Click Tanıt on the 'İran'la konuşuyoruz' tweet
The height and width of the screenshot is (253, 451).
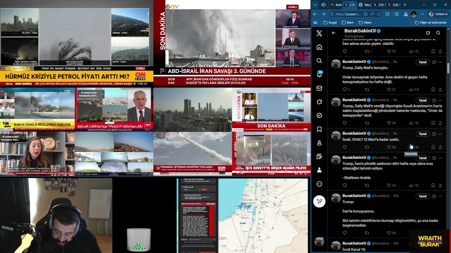[422, 196]
